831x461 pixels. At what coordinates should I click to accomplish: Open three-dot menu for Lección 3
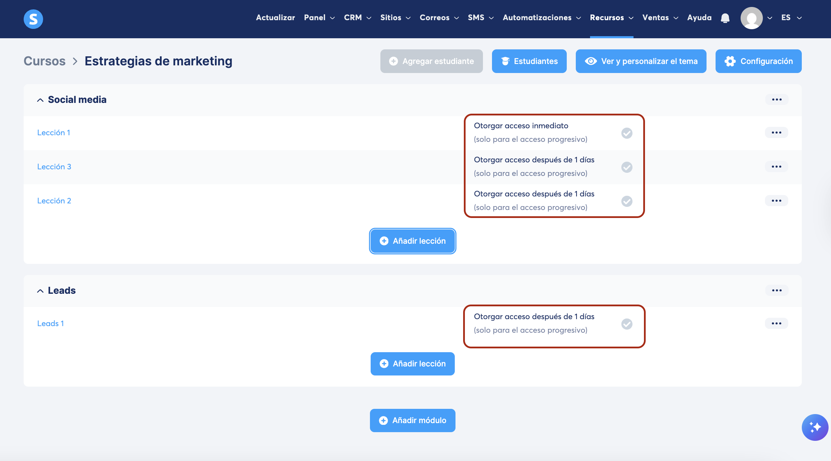[776, 167]
